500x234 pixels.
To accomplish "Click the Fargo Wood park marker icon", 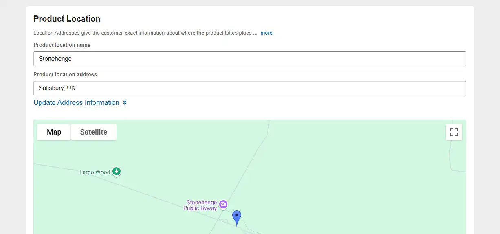I will pyautogui.click(x=117, y=172).
